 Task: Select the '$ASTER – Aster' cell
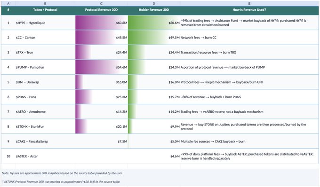pyautogui.click(x=45, y=156)
